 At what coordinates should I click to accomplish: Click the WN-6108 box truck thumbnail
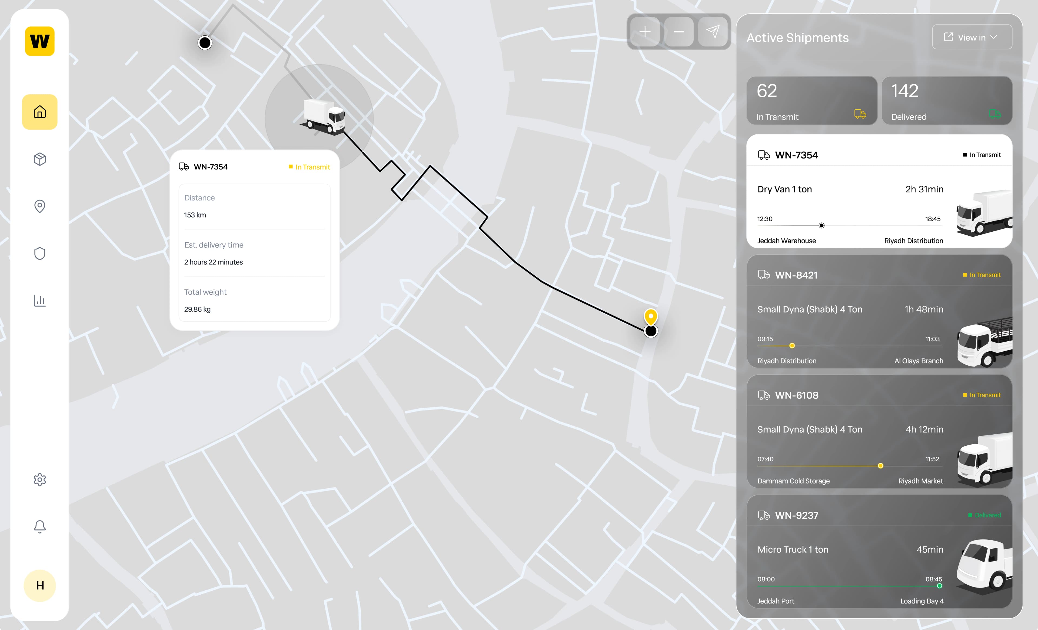(x=984, y=460)
